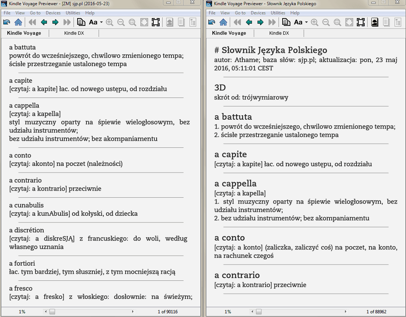406x317 pixels.
Task: Click the location slider thumb in left window
Action: (52, 311)
